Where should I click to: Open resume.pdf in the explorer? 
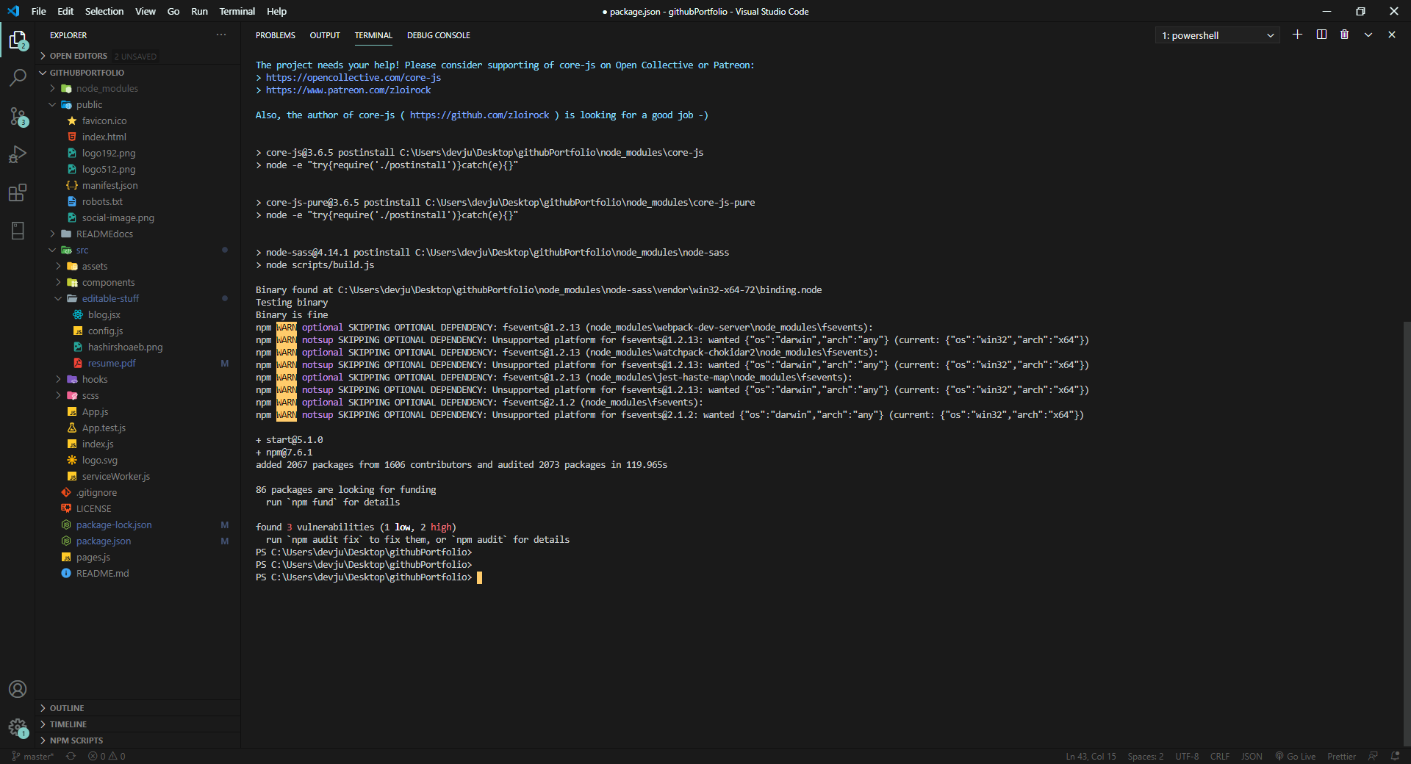point(138,363)
